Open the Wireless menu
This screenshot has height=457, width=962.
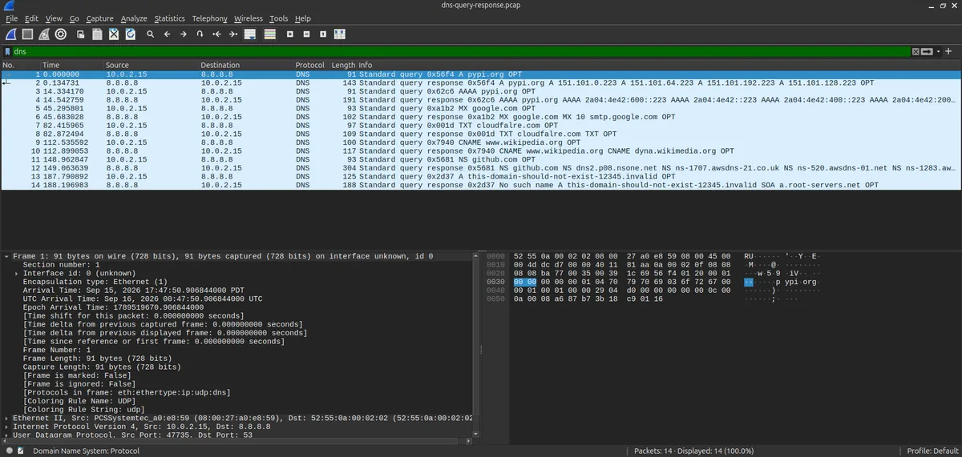click(249, 18)
